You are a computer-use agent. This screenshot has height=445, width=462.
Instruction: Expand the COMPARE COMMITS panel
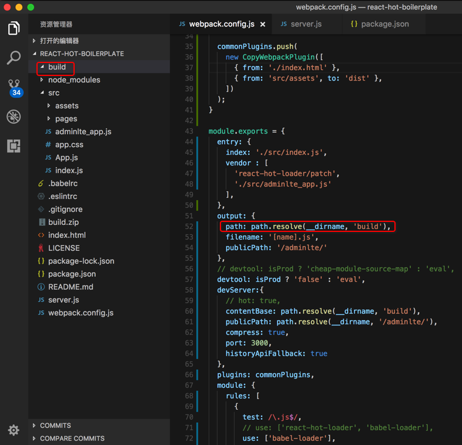pos(72,439)
